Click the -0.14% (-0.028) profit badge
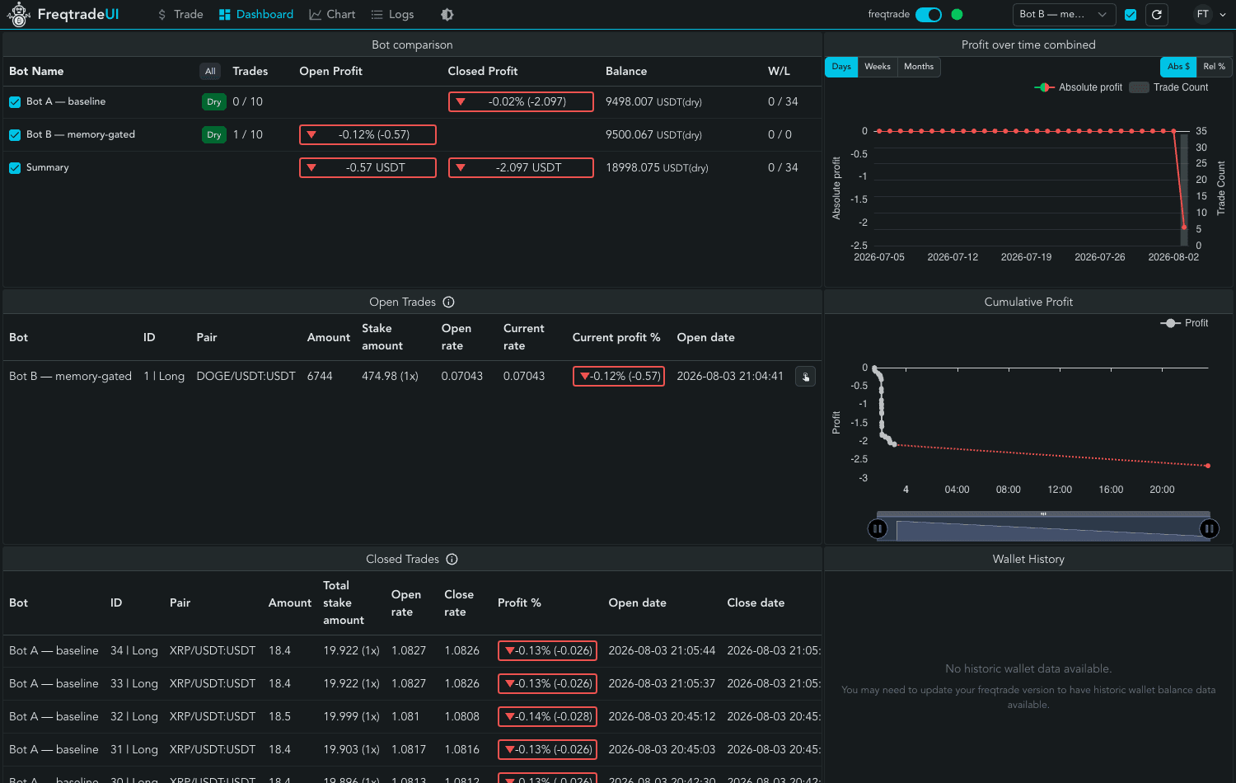 pos(548,716)
